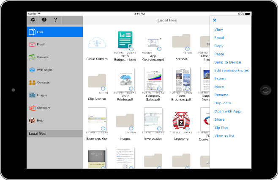Choose Zip files menu entry
This screenshot has height=180, width=278.
click(221, 127)
